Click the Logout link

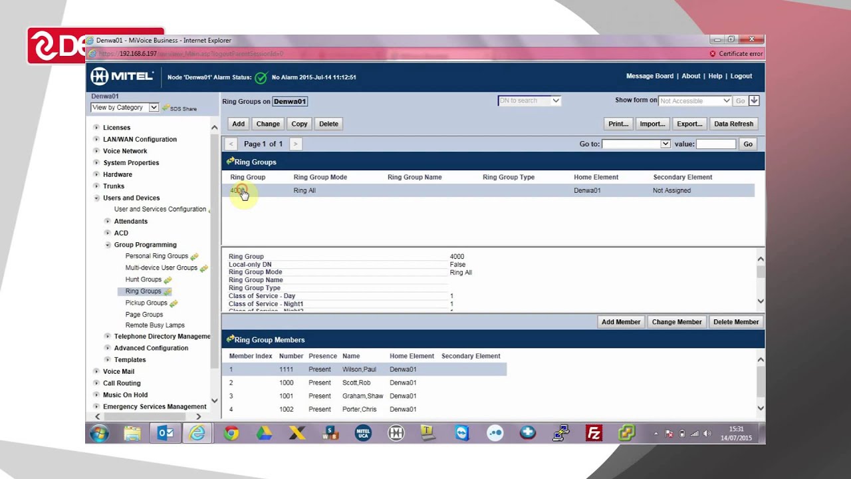click(x=741, y=76)
